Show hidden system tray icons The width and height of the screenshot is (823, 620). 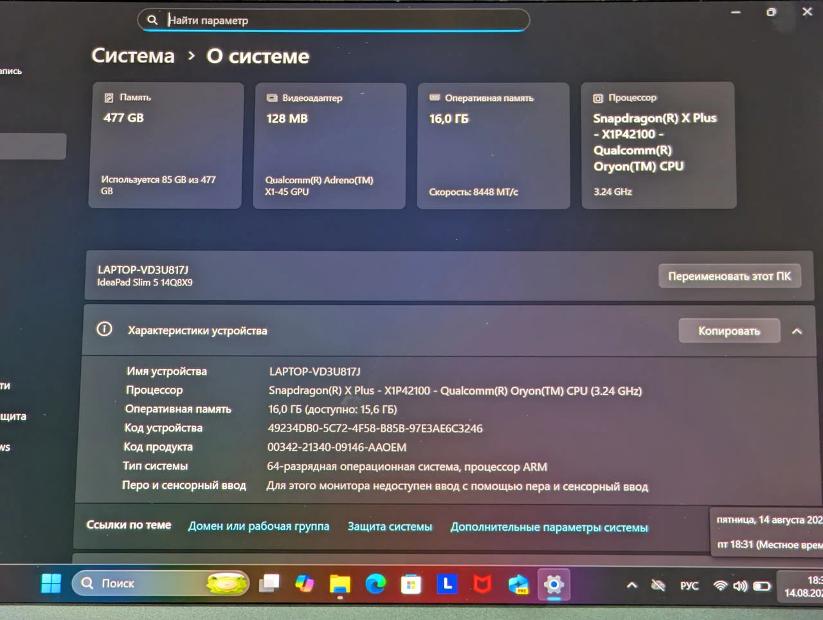click(632, 585)
